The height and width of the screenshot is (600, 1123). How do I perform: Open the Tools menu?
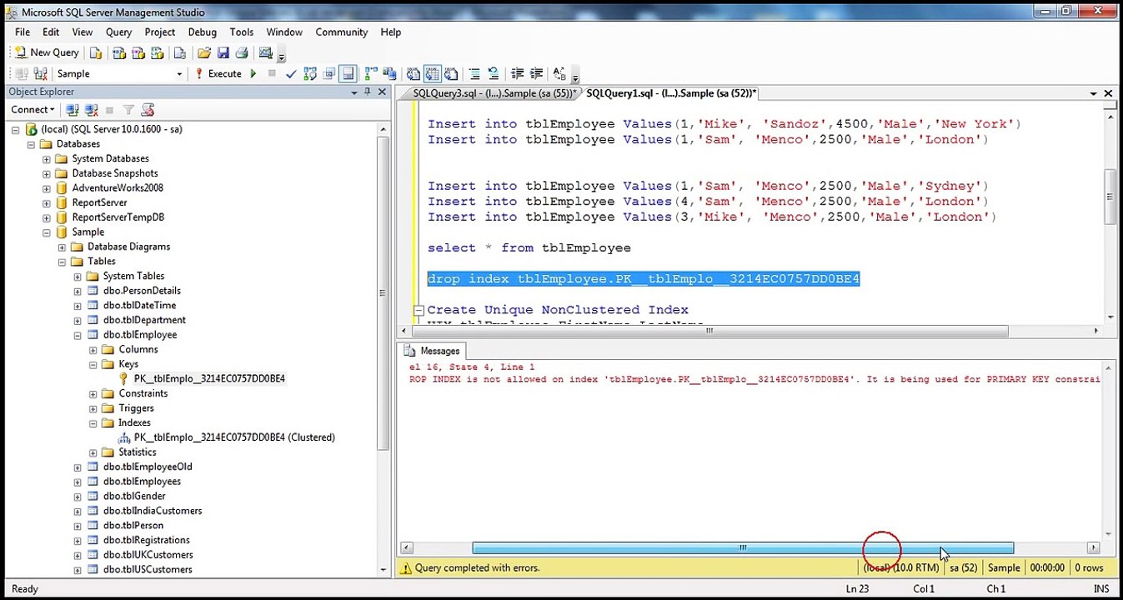click(x=242, y=32)
